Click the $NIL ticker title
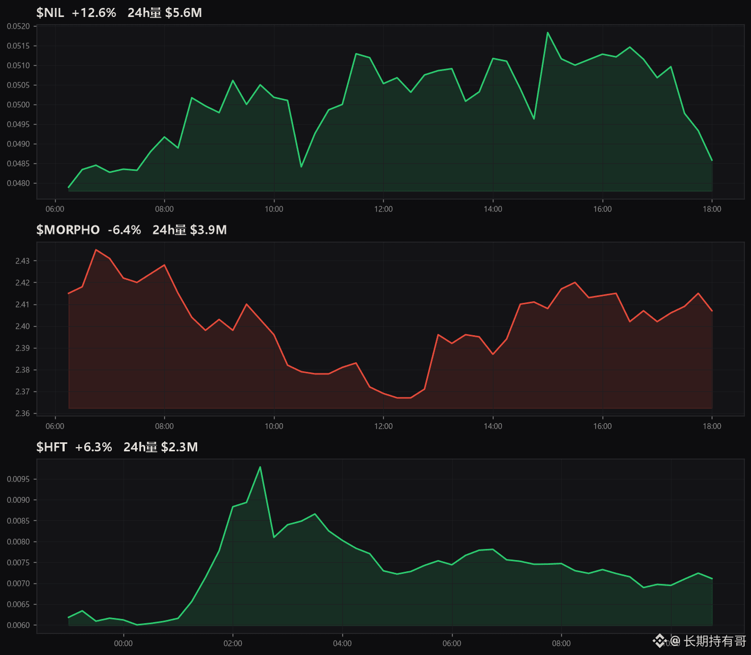The width and height of the screenshot is (751, 655). click(x=50, y=13)
